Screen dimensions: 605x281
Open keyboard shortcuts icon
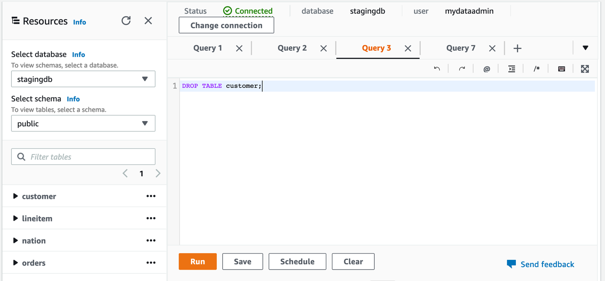[x=561, y=69]
